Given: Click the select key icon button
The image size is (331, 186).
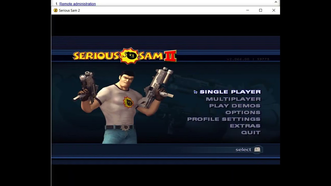Looking at the screenshot, I should [257, 150].
